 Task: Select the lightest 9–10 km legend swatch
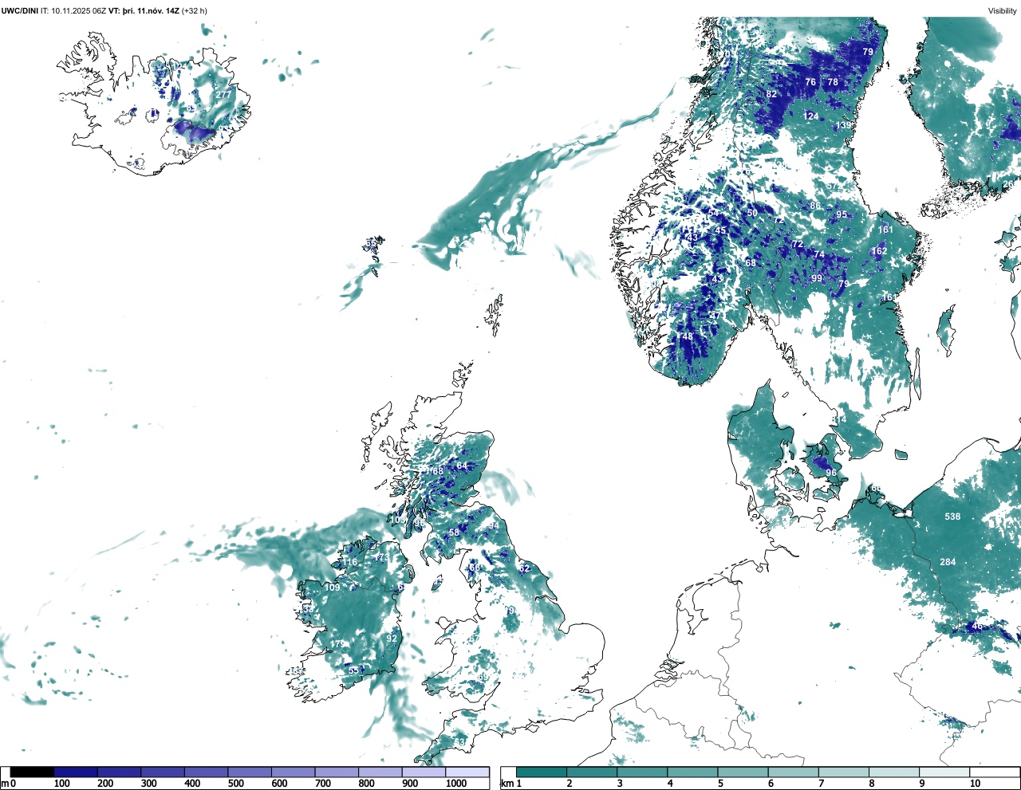click(944, 772)
